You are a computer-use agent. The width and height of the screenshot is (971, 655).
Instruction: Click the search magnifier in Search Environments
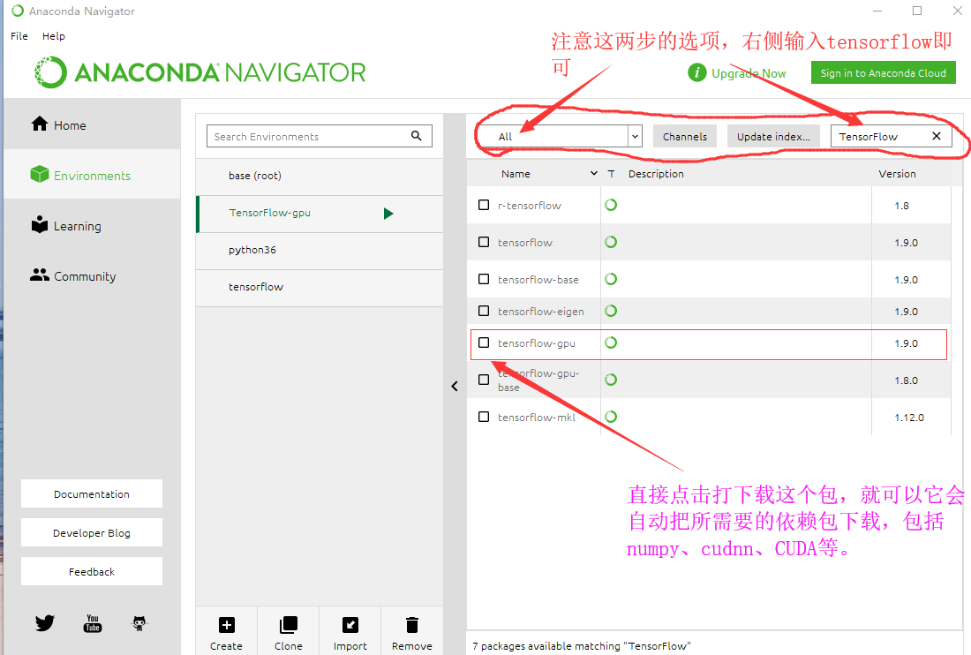(x=416, y=136)
